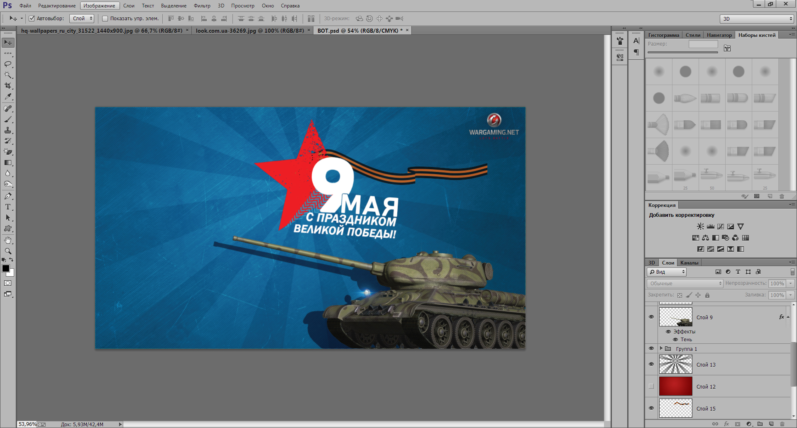Click the brush Размер input field

[703, 44]
